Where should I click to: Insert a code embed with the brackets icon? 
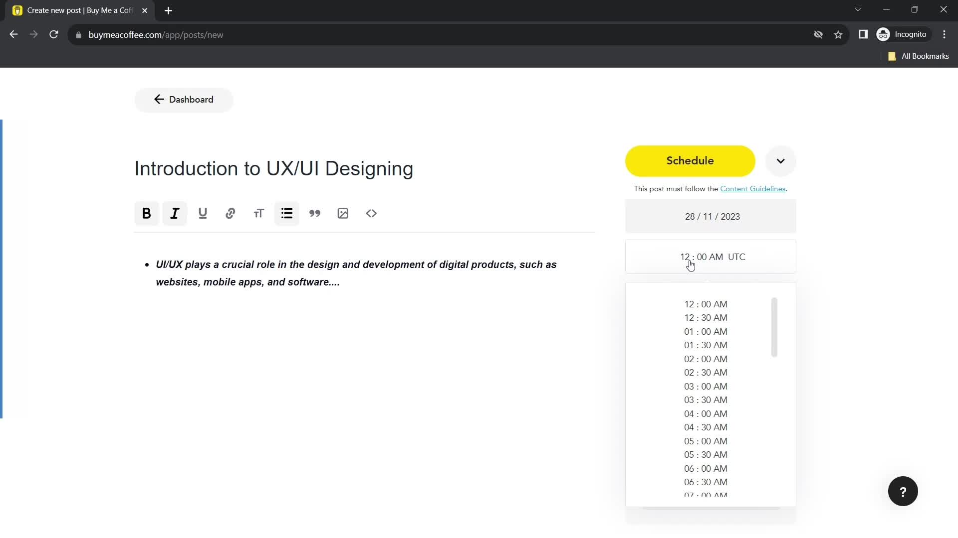[x=371, y=214]
